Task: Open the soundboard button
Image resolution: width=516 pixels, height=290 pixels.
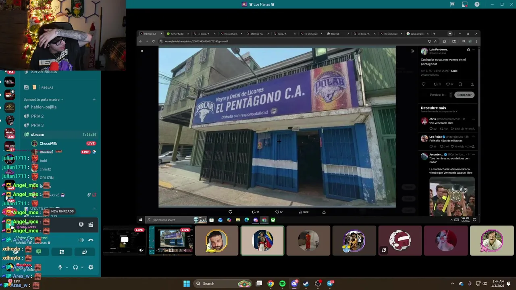Action: pos(85,252)
